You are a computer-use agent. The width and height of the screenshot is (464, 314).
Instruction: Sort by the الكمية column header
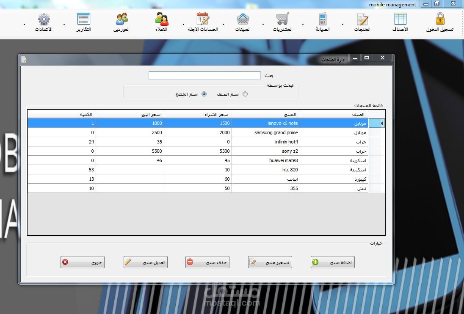[x=62, y=114]
